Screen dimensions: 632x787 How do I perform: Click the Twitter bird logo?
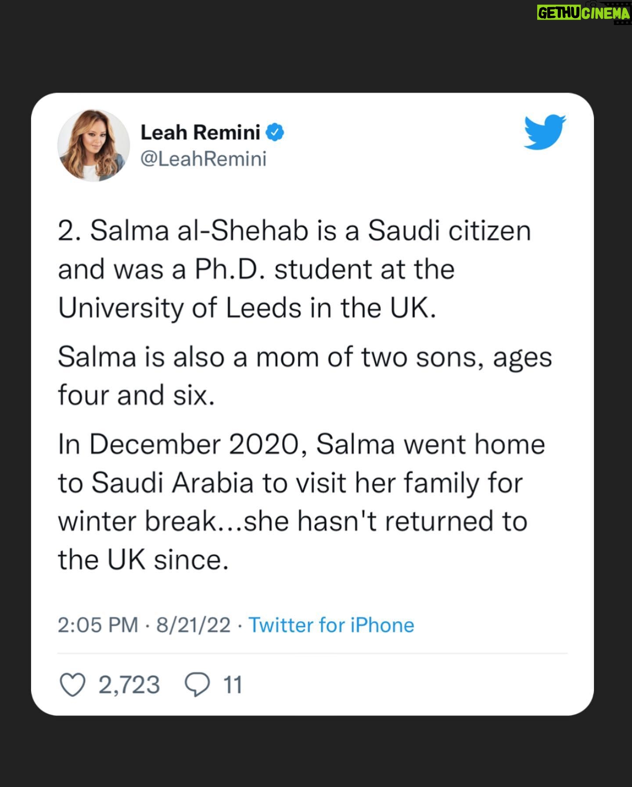click(545, 132)
